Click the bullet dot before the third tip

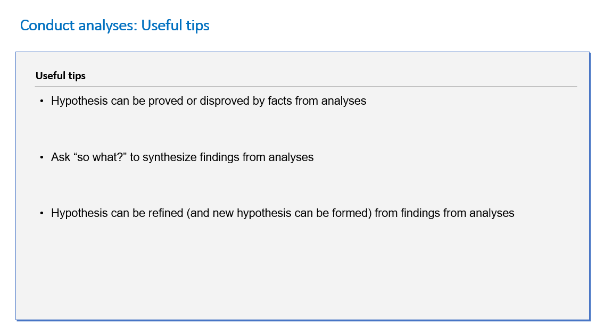(42, 213)
